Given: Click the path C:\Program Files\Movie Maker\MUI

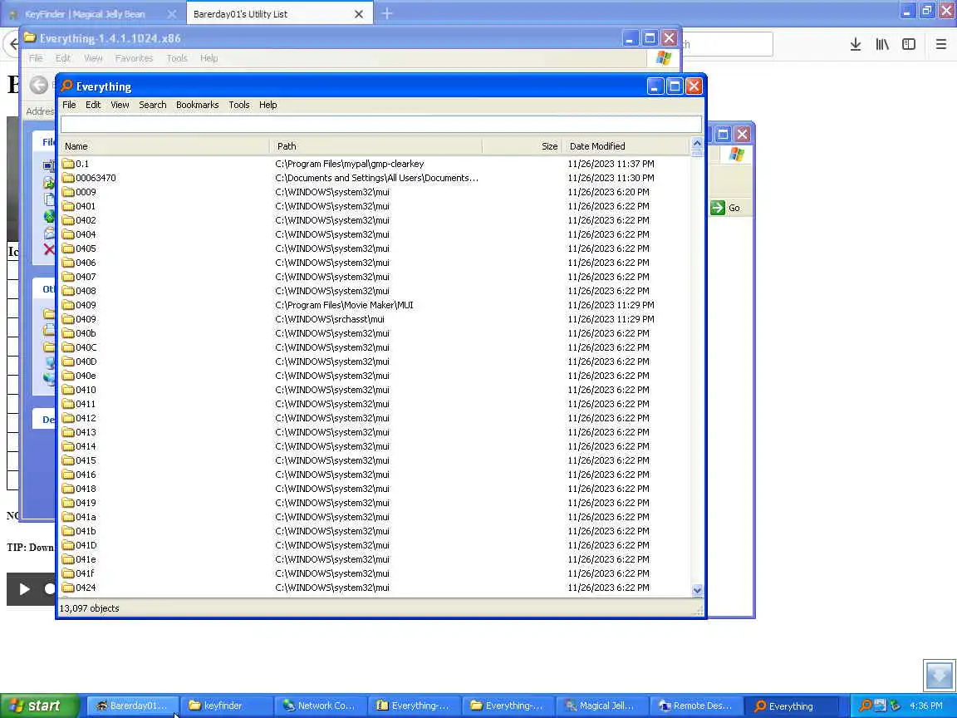Looking at the screenshot, I should pos(344,305).
